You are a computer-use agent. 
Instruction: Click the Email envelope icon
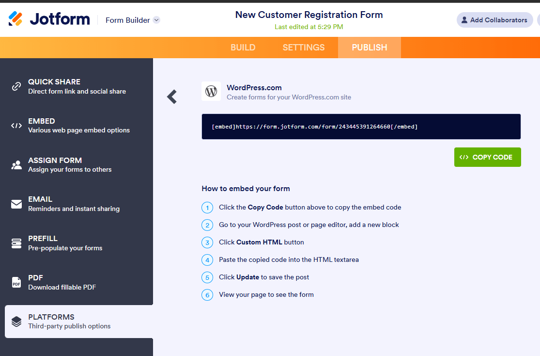[x=16, y=204]
